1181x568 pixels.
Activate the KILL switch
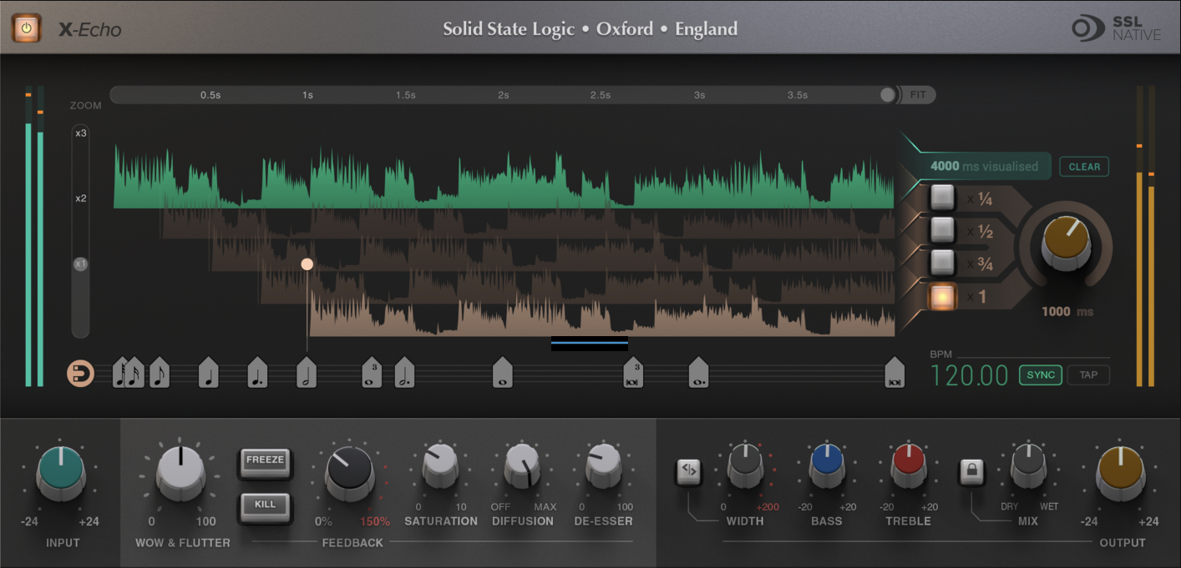coord(265,505)
